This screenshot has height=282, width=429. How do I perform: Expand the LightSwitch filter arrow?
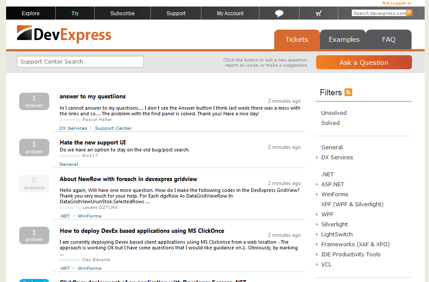click(317, 234)
